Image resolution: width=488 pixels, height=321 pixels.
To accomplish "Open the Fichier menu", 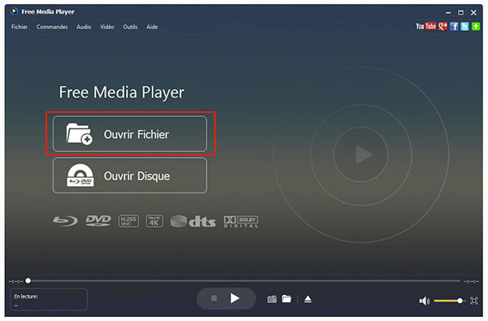I will pos(20,27).
